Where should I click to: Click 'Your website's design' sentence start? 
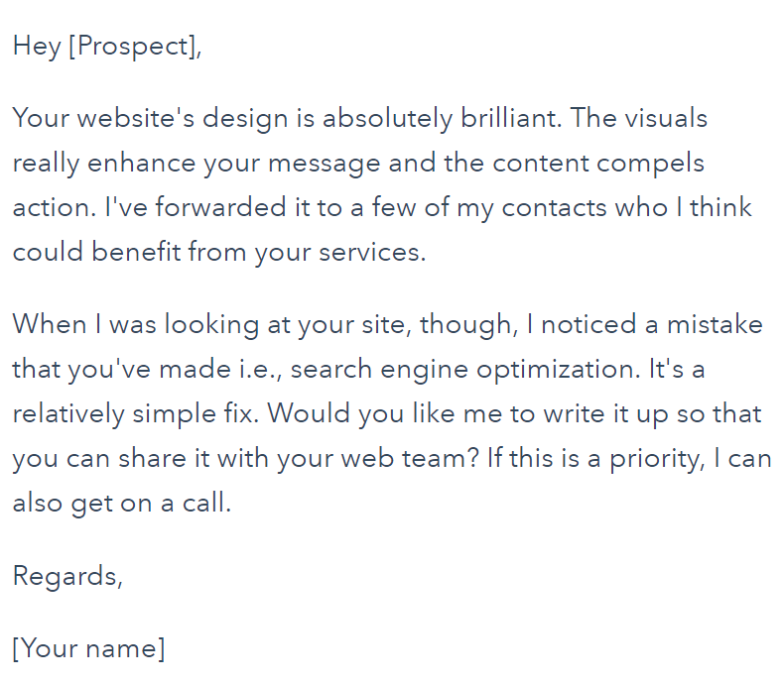point(150,119)
